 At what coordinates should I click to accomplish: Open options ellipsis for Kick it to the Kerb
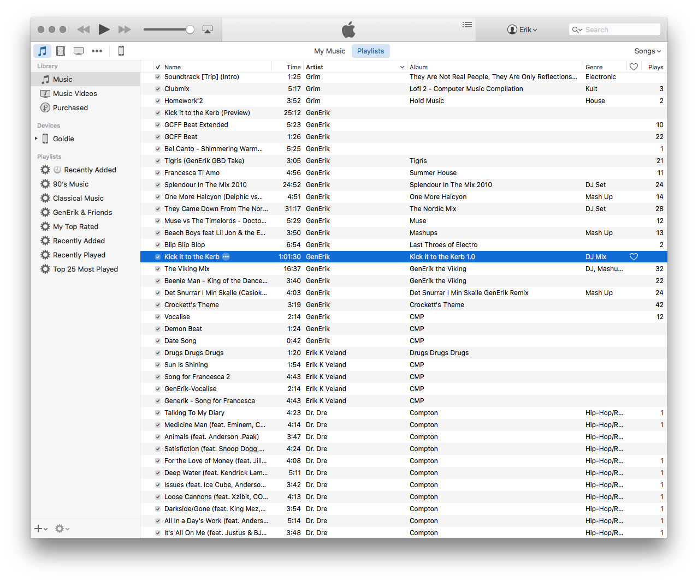pos(226,257)
